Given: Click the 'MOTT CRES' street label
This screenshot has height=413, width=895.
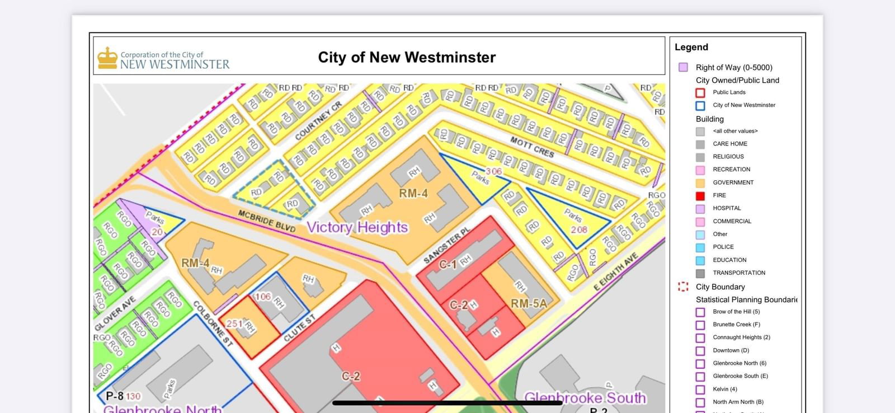Looking at the screenshot, I should pos(532,147).
